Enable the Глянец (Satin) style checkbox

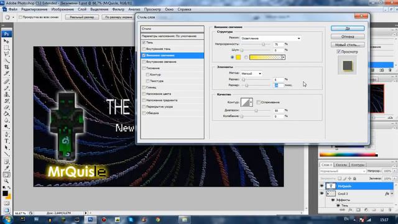click(144, 87)
